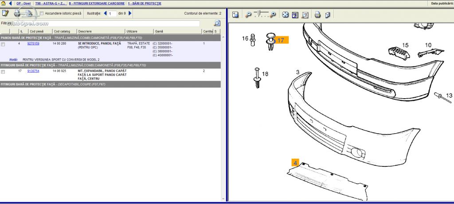This screenshot has width=454, height=204.
Task: Open B - FITINGURI EXTERIOARE CAROSERIE breadcrumb
Action: 97,4
